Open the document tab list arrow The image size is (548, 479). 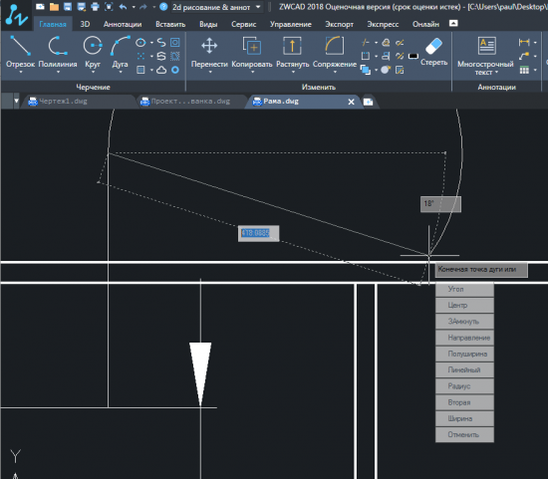(x=16, y=101)
